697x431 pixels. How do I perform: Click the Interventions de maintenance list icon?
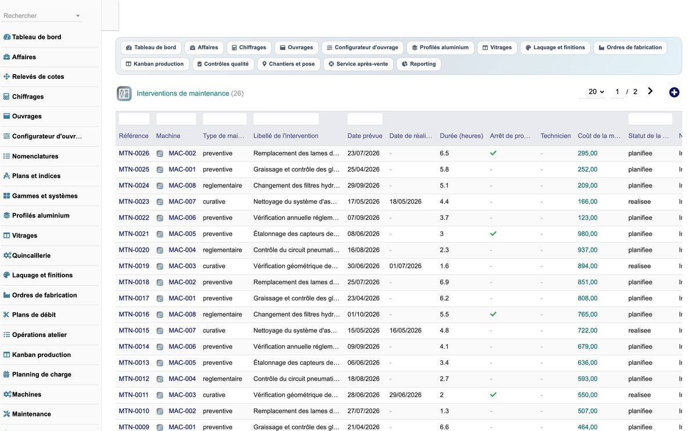(x=124, y=93)
